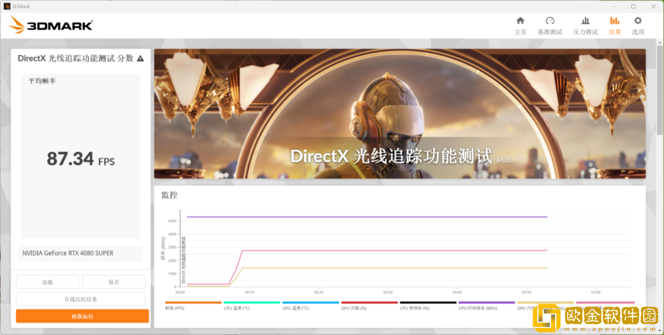Click the 保存 save button
The width and height of the screenshot is (664, 335).
114,282
